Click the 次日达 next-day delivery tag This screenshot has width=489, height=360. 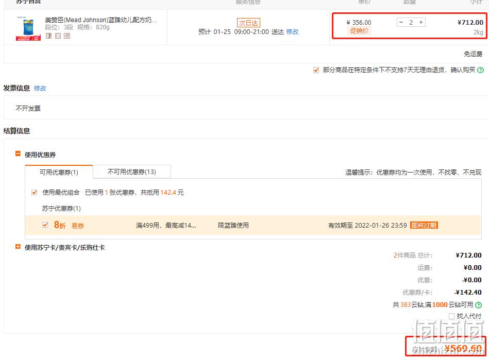248,23
